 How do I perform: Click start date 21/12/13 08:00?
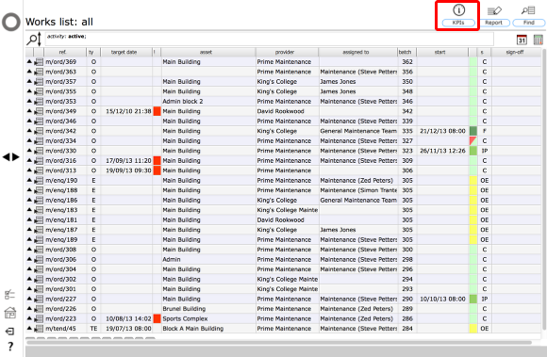point(442,131)
